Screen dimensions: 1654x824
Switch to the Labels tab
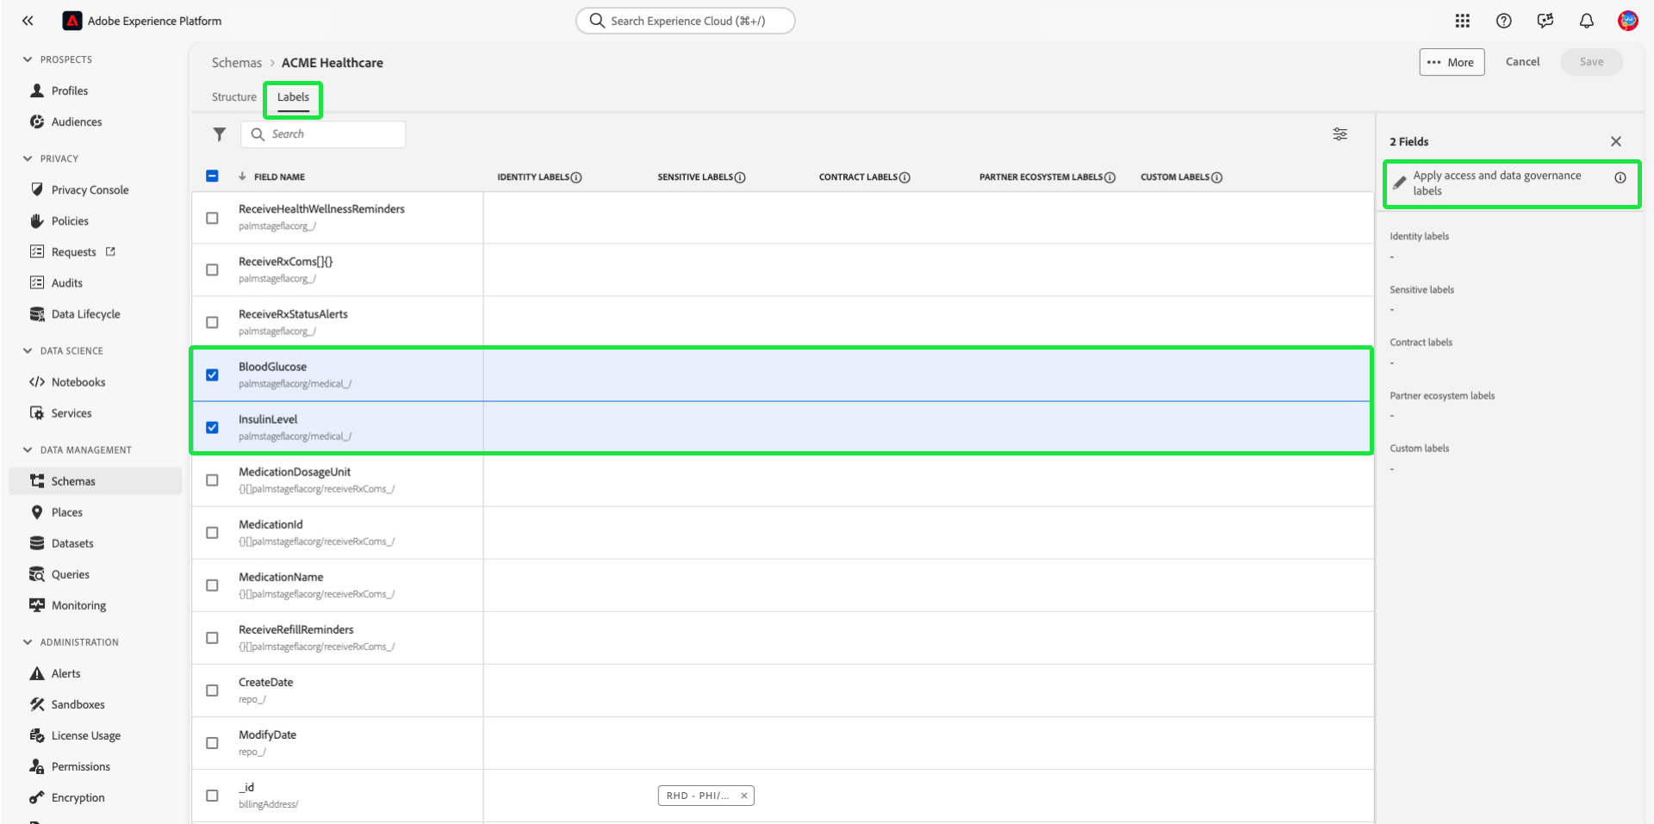293,97
